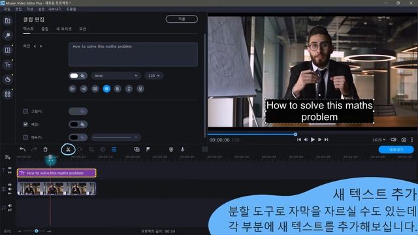The image size is (418, 235).
Task: Toggle italic text formatting
Action: pos(129,89)
